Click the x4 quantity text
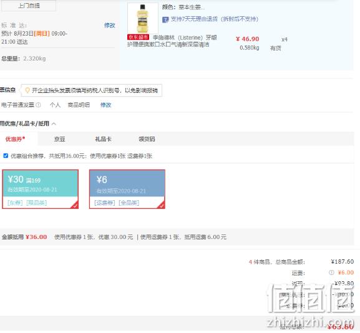The image size is (360, 333). [x=285, y=39]
